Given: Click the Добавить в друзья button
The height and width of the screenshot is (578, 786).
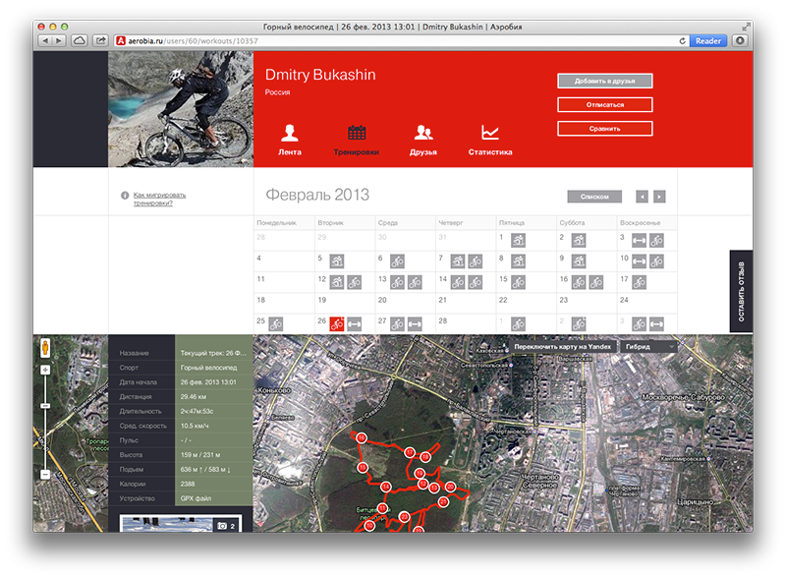Looking at the screenshot, I should click(604, 81).
